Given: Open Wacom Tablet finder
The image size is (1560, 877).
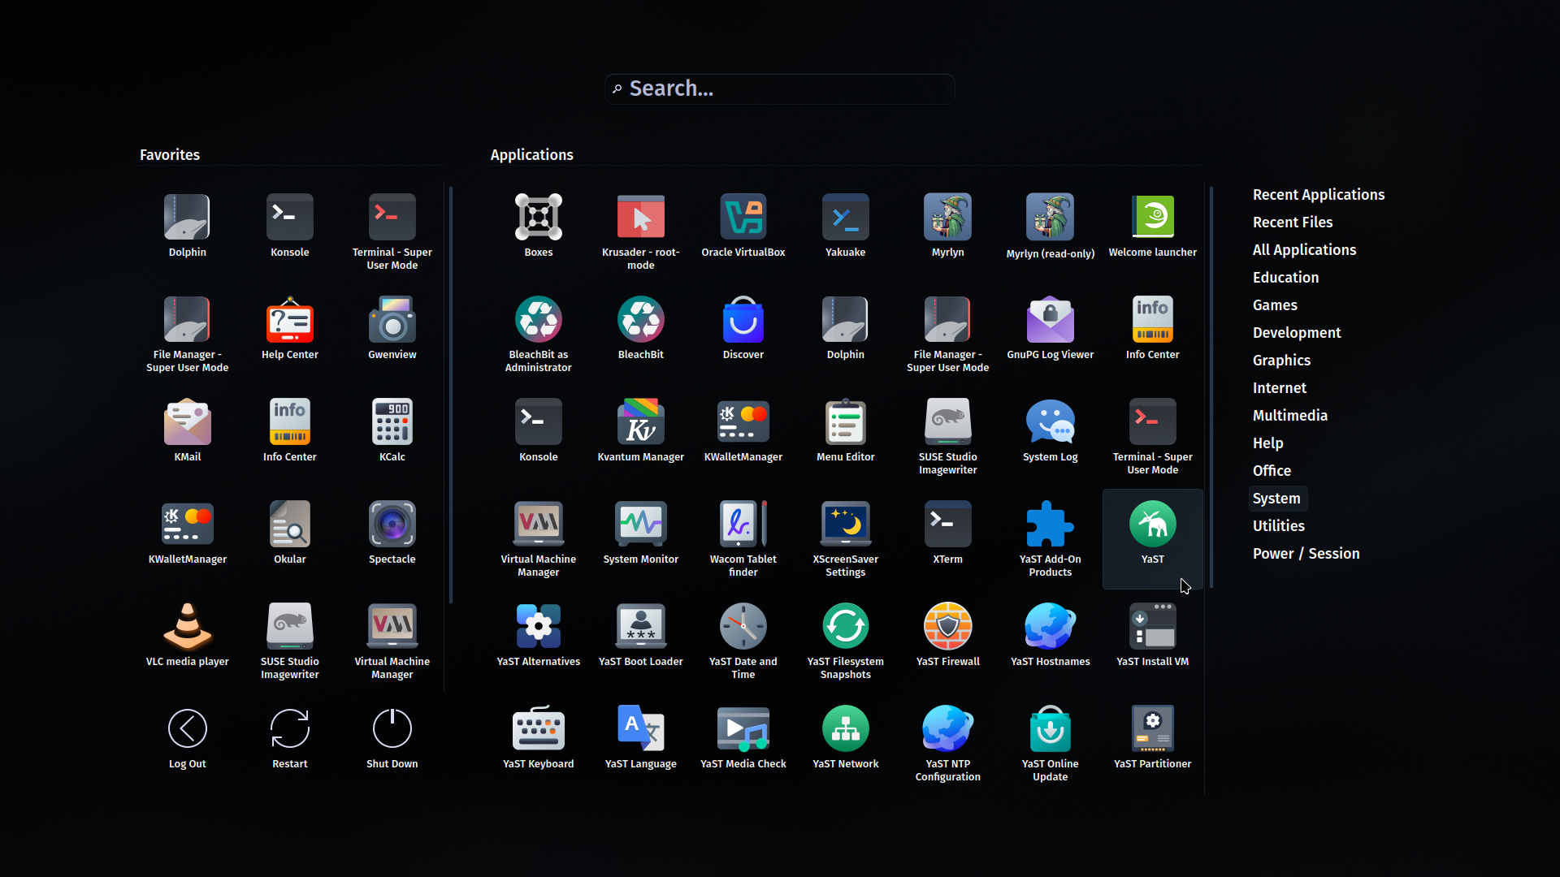Looking at the screenshot, I should point(743,538).
